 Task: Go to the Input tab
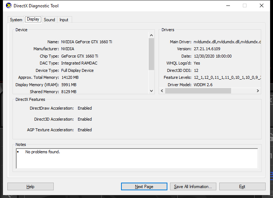[64, 20]
